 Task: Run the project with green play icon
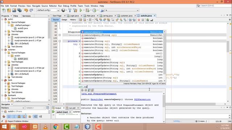tap(81, 10)
